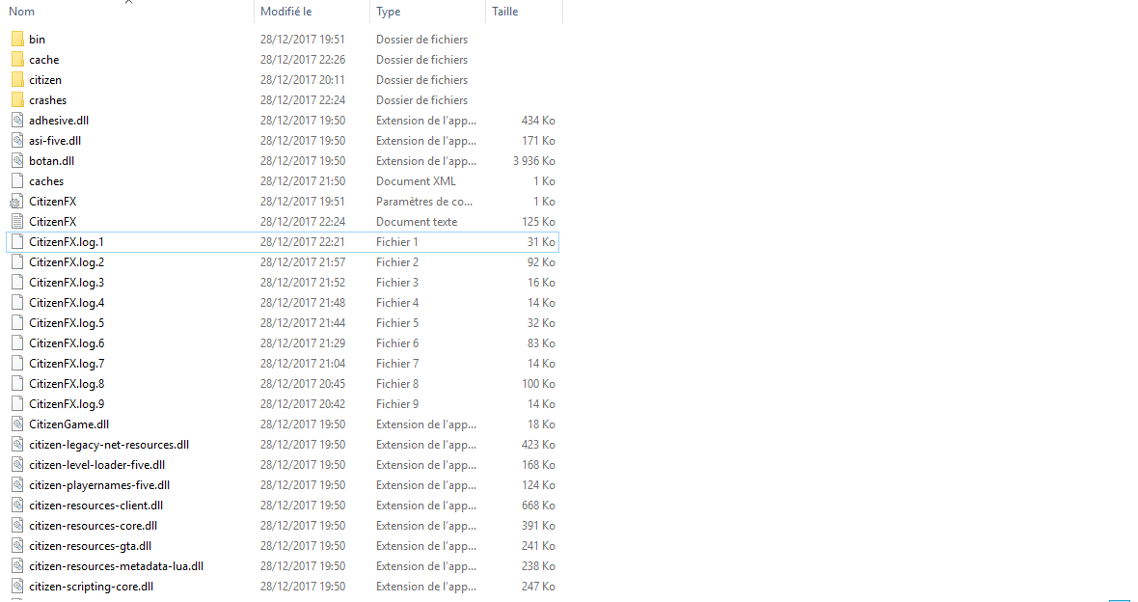Image resolution: width=1138 pixels, height=602 pixels.
Task: Select the file name botan.dll
Action: pyautogui.click(x=51, y=161)
